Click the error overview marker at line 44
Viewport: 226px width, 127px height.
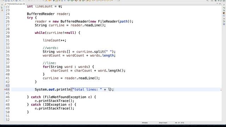point(221,90)
